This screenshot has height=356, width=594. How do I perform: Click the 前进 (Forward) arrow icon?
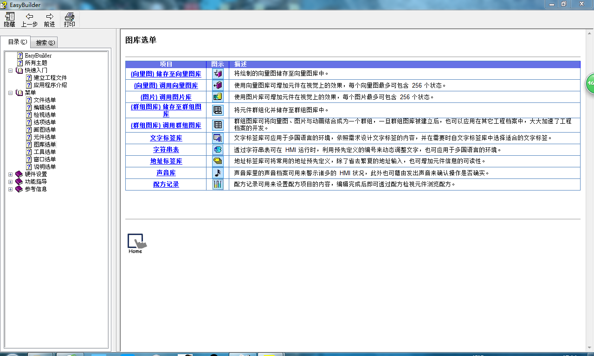pyautogui.click(x=49, y=17)
